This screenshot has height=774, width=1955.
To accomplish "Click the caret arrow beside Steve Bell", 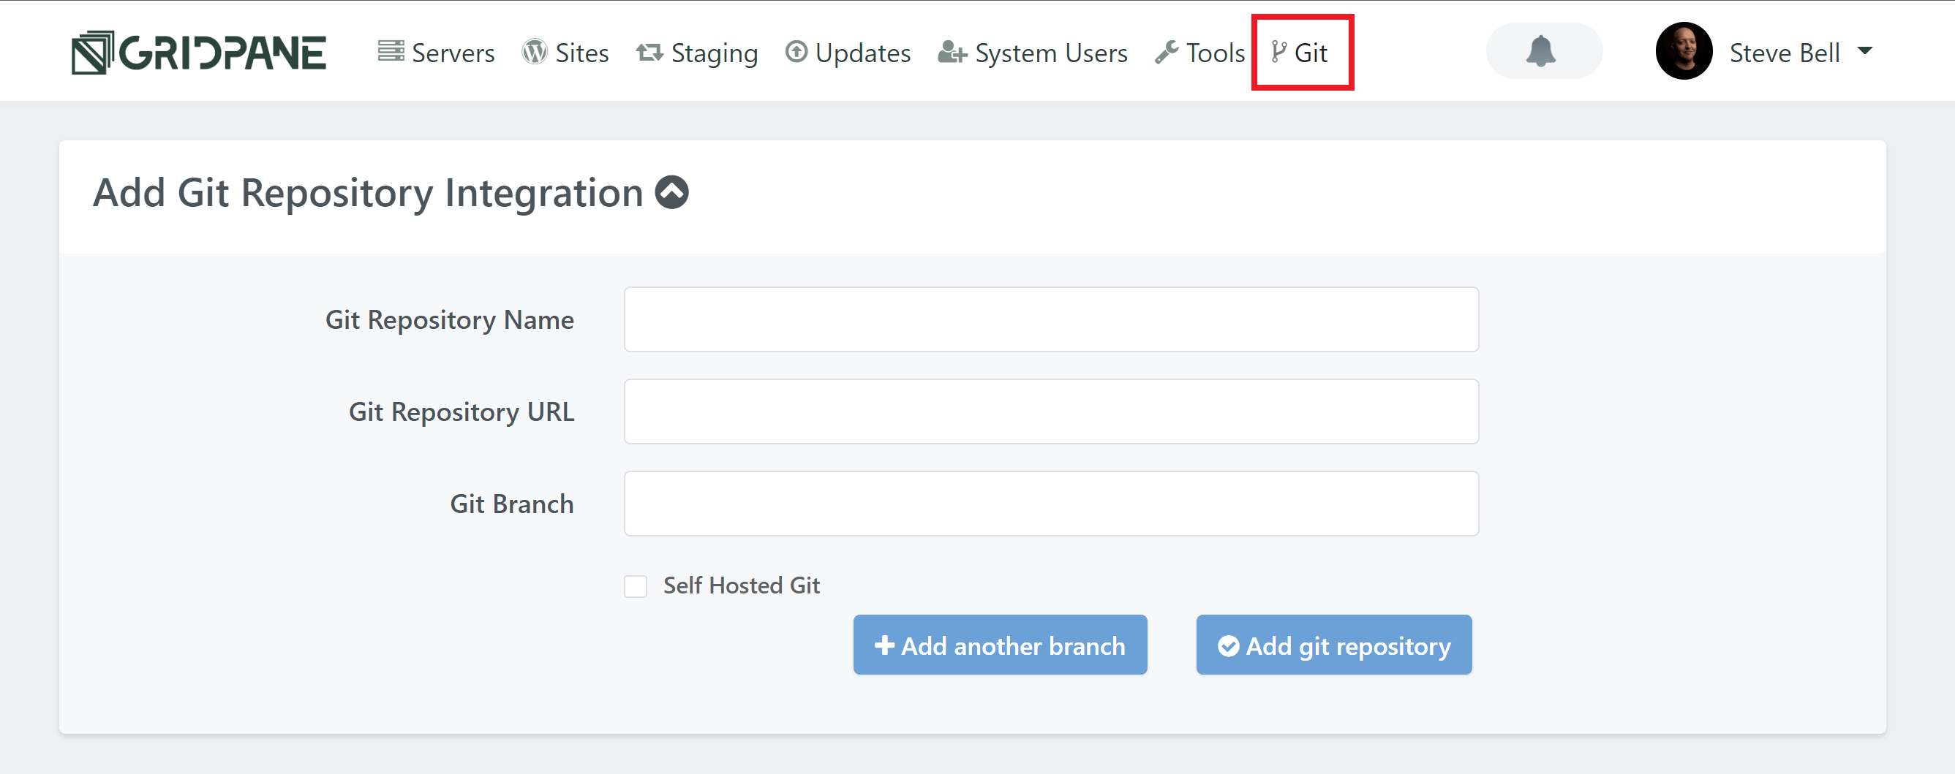I will (x=1865, y=50).
